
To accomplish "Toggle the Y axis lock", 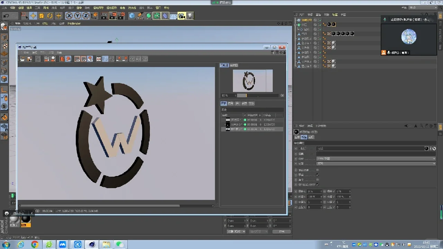I will click(x=77, y=16).
